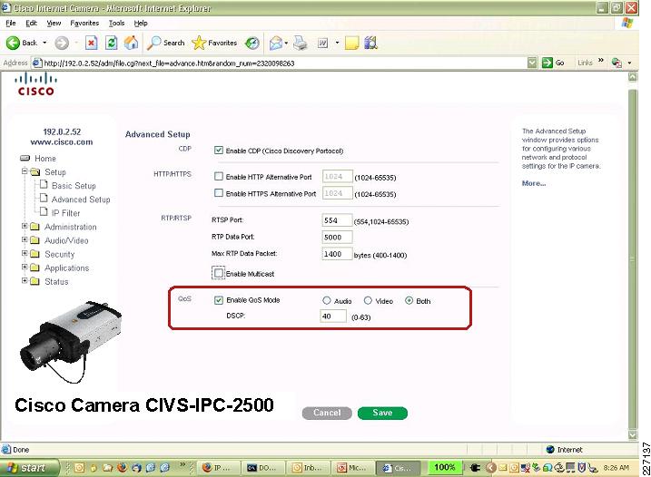Screen dimensions: 651x477
Task: Stop page loading with the red X icon
Action: pos(92,43)
